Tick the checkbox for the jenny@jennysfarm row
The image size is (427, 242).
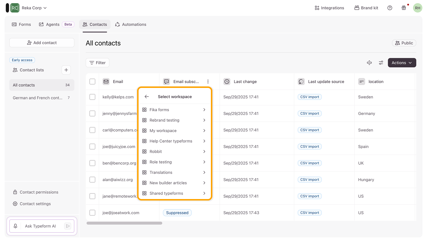point(92,113)
